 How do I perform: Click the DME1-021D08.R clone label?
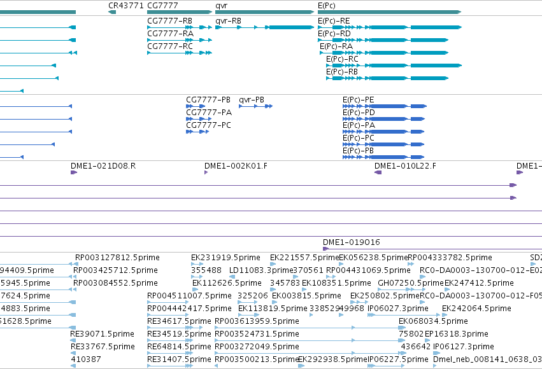click(103, 166)
